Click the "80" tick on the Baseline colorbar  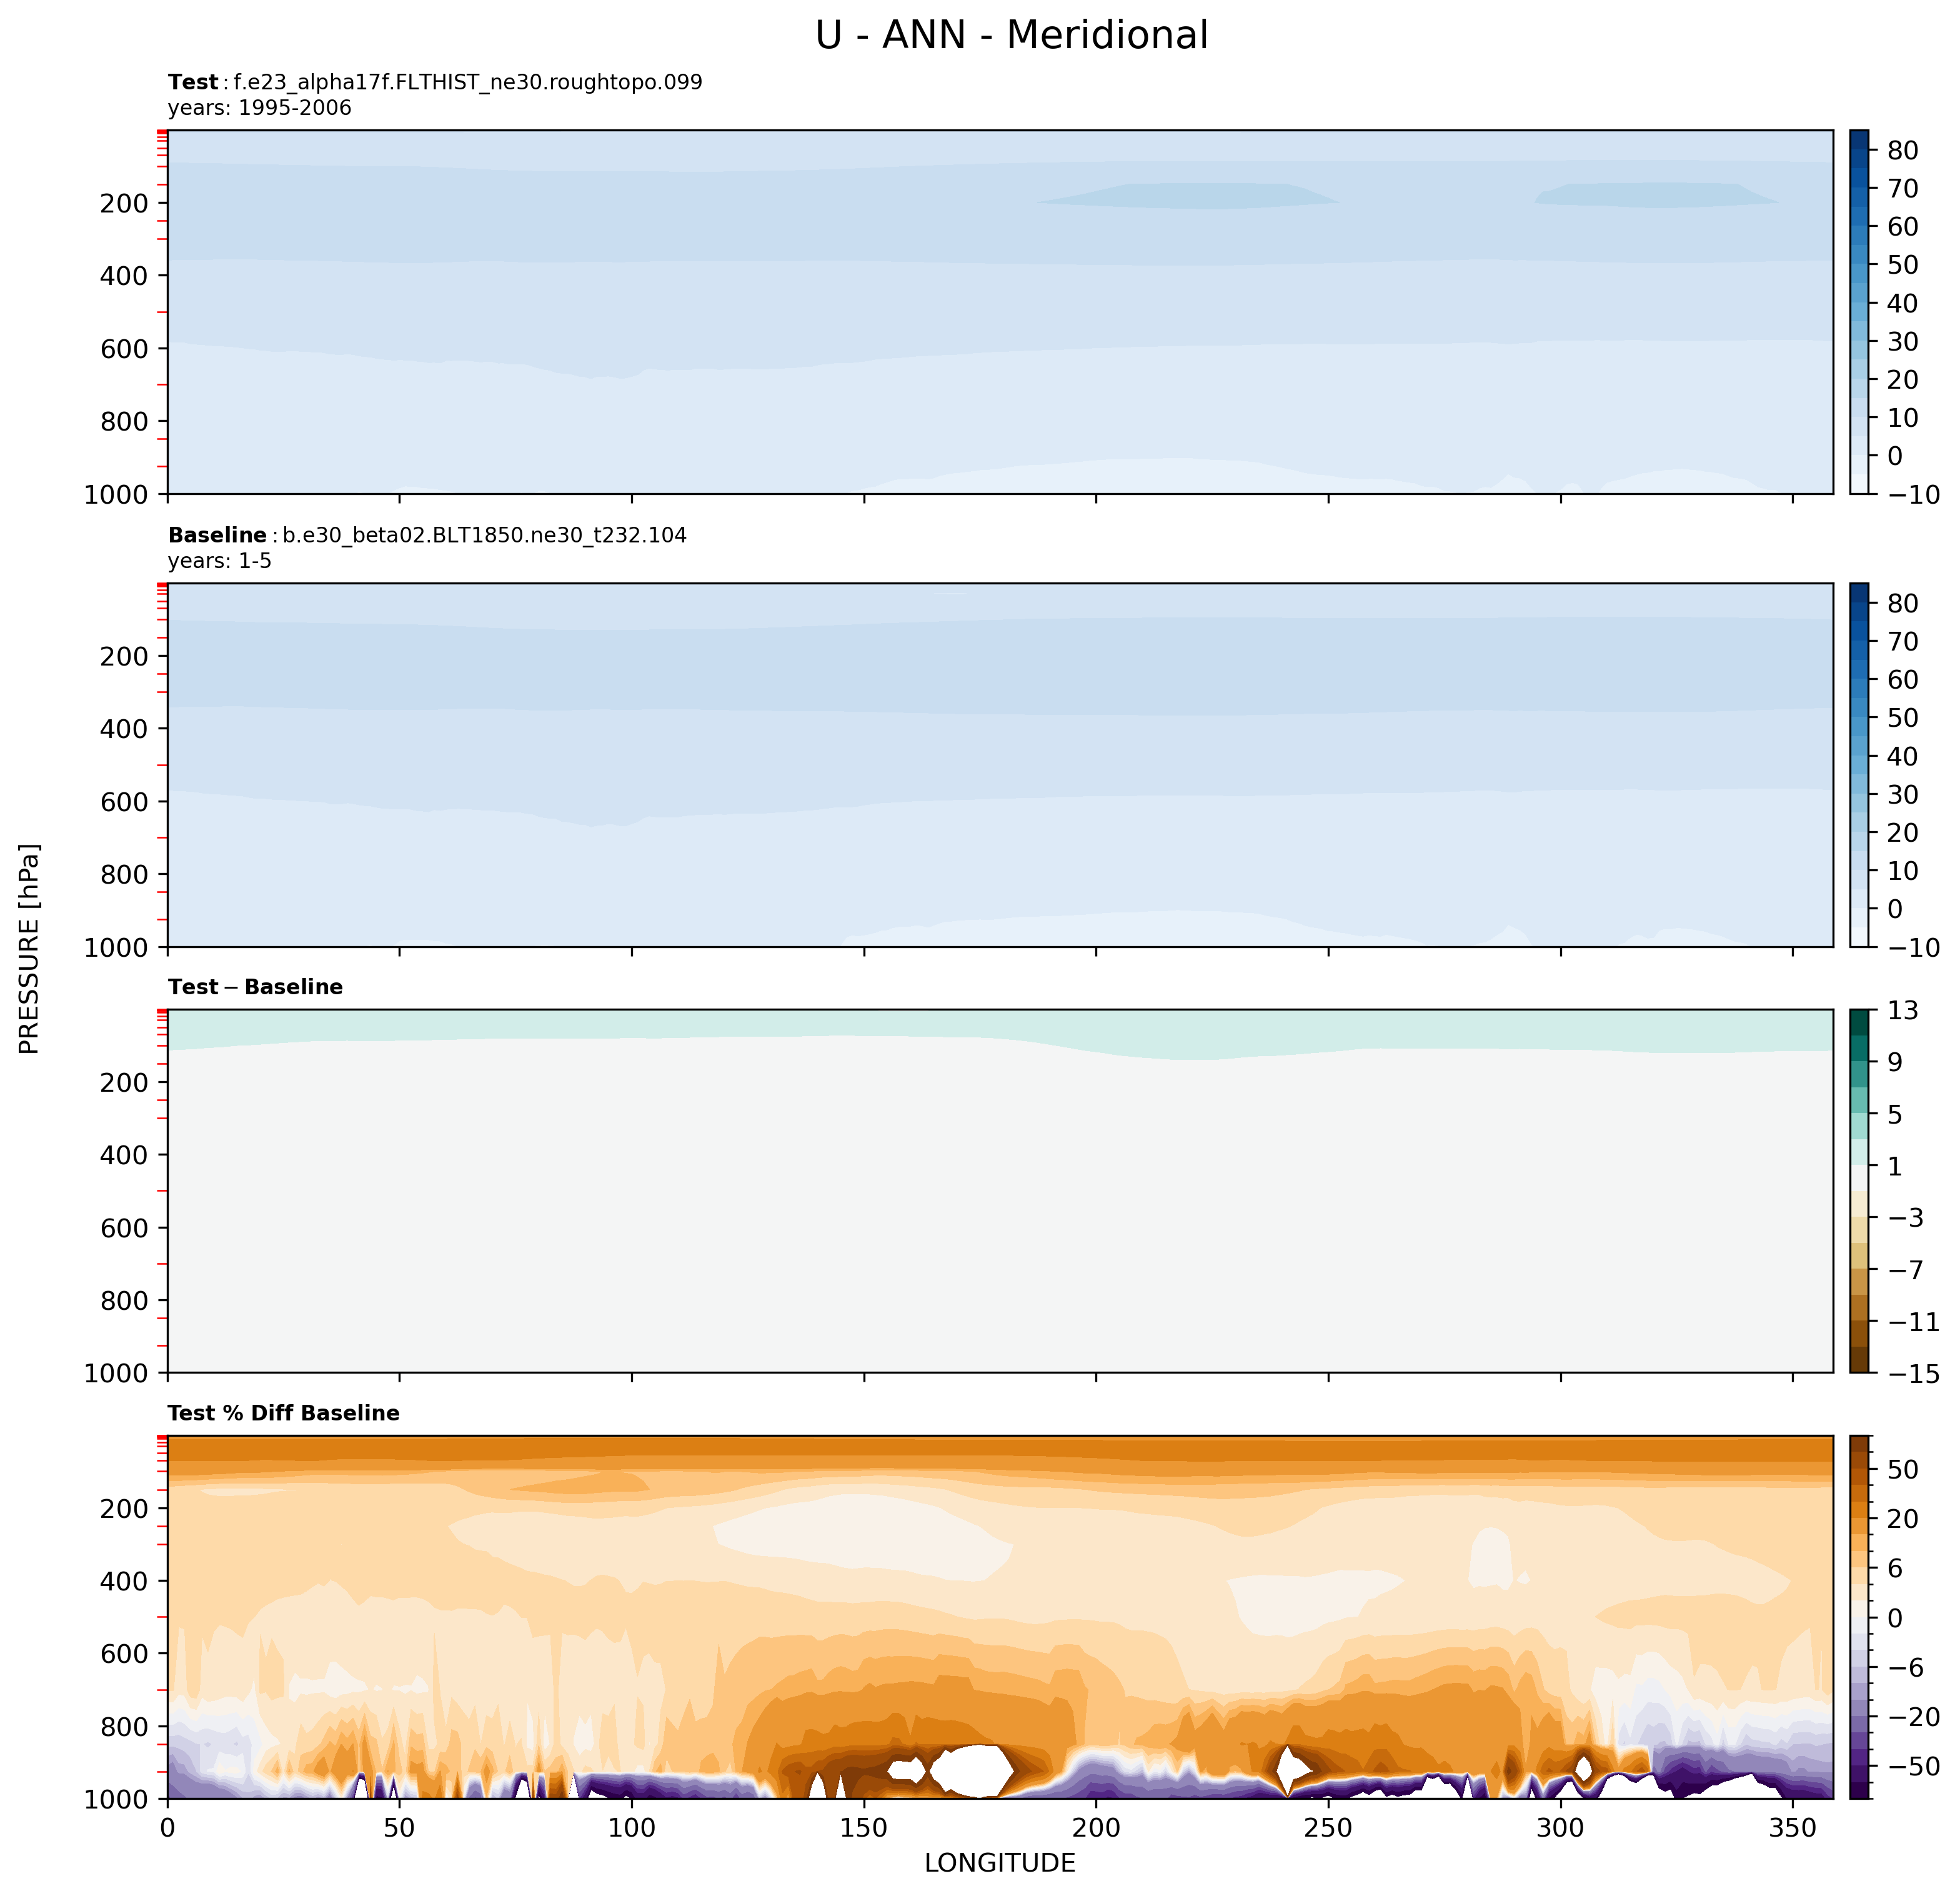[x=1903, y=603]
